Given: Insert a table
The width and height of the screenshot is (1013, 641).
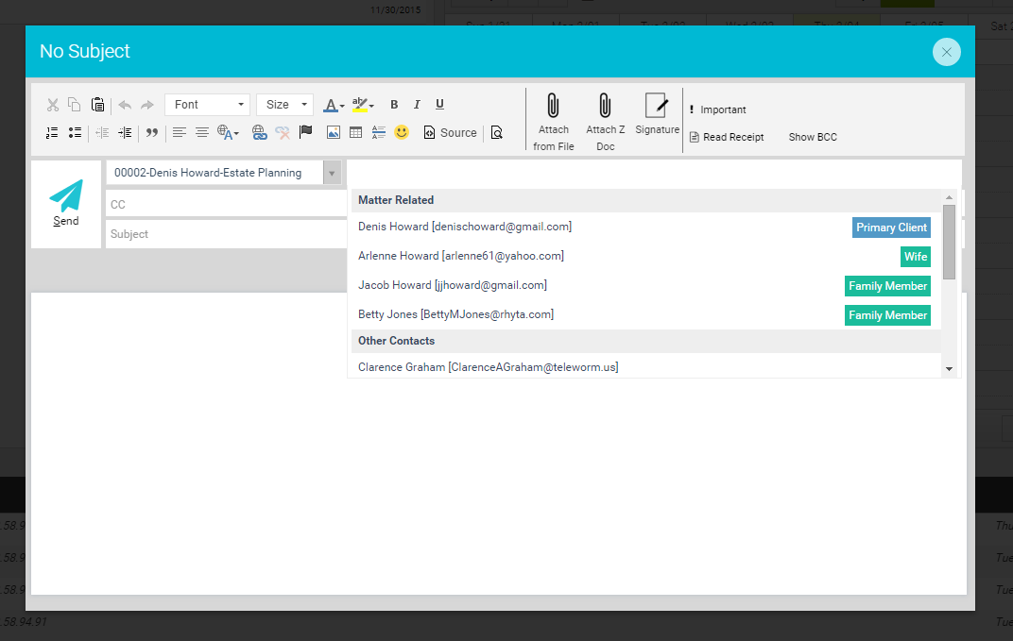Looking at the screenshot, I should pyautogui.click(x=356, y=133).
